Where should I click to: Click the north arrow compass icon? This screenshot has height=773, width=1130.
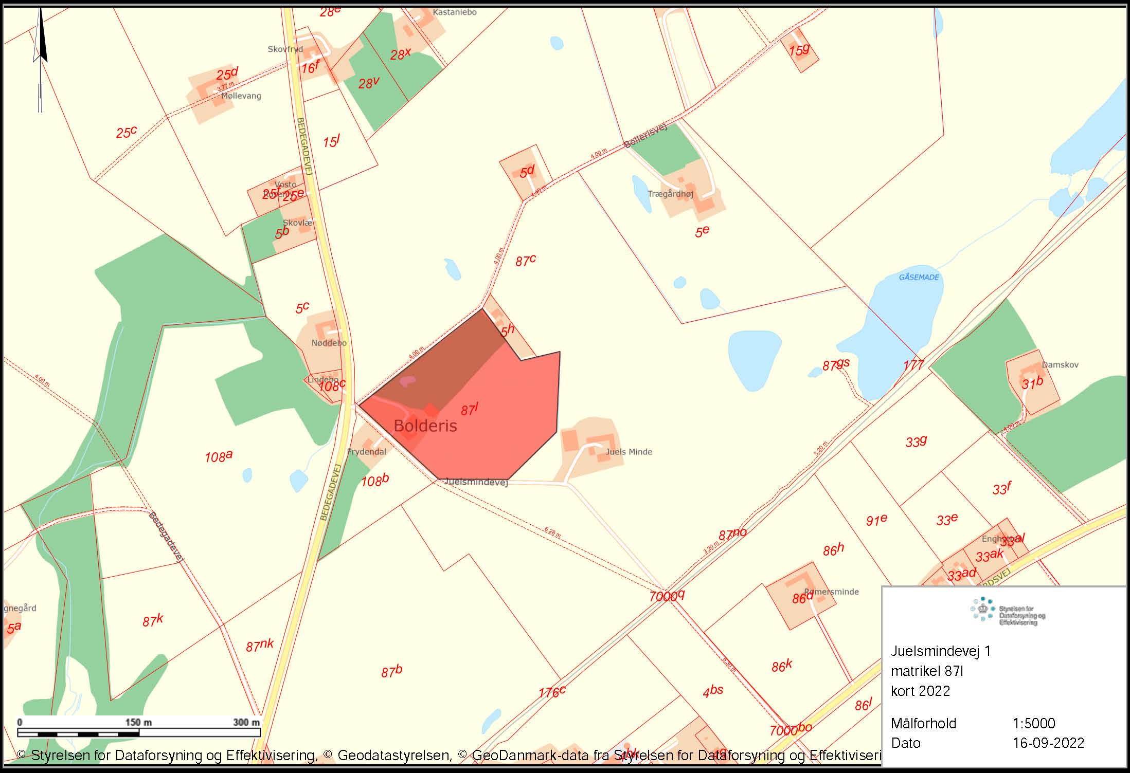pyautogui.click(x=40, y=61)
